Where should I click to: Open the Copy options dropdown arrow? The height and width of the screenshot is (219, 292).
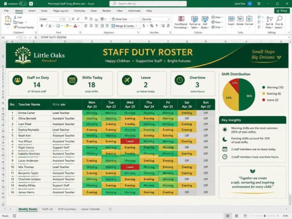pos(26,22)
